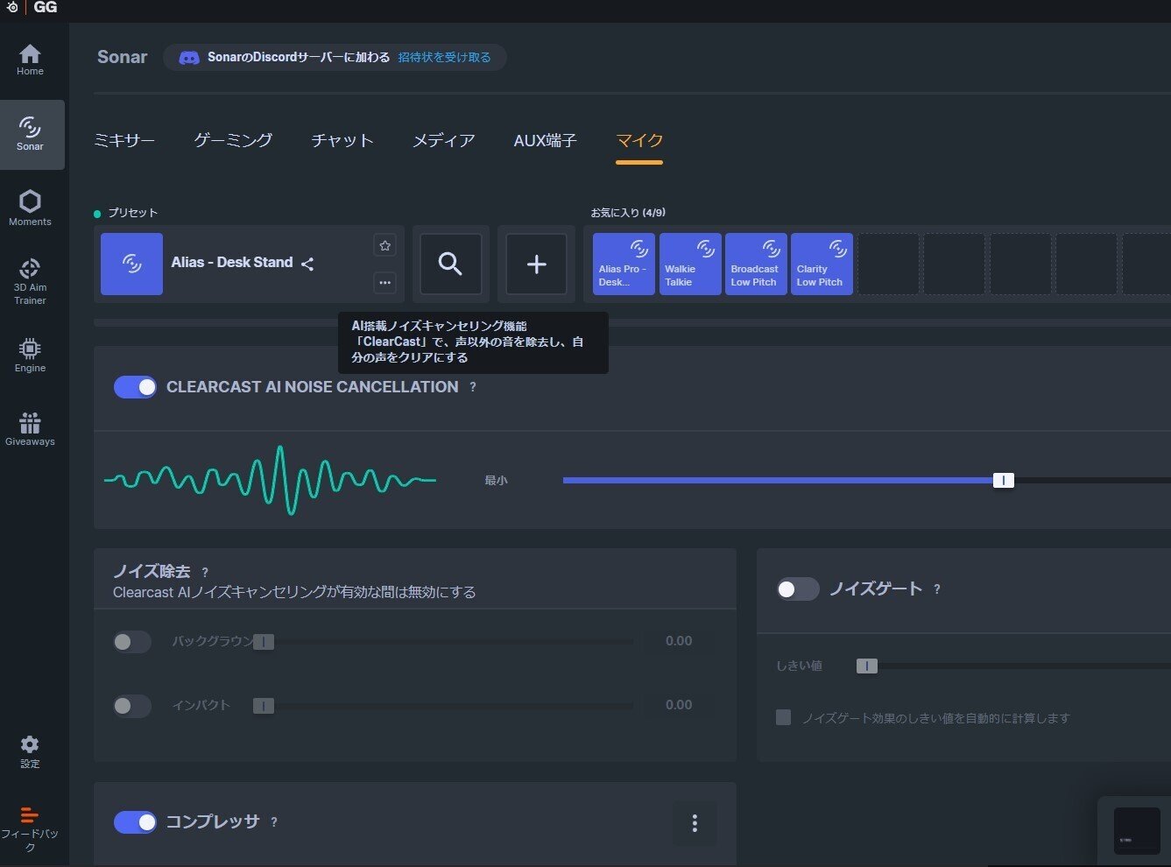Check automatic noise gate threshold calculation
This screenshot has width=1171, height=867.
tap(783, 717)
